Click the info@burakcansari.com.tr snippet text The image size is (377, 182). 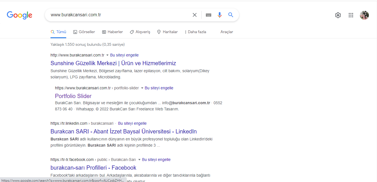(x=186, y=103)
